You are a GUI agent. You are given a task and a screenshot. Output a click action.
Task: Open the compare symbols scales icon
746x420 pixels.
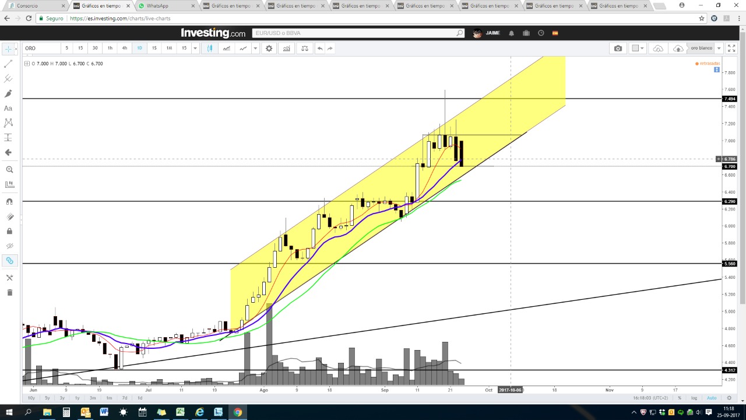(304, 48)
